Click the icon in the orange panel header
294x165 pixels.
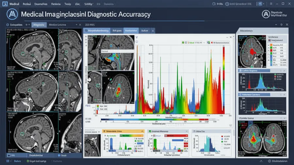pyautogui.click(x=105, y=131)
